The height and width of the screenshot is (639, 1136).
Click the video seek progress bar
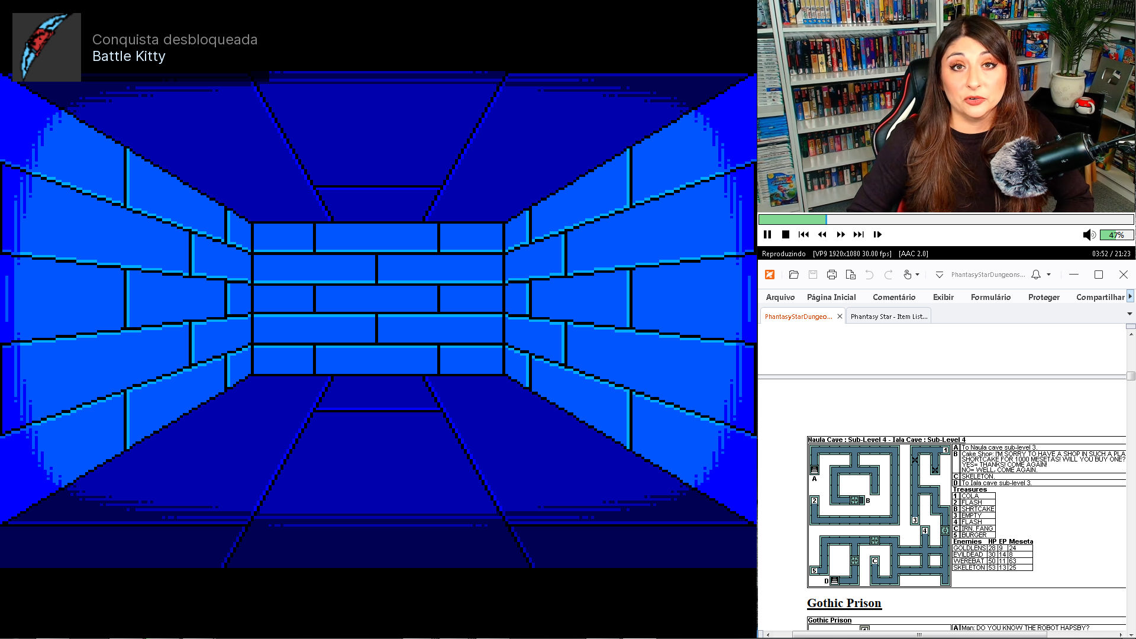coord(945,220)
